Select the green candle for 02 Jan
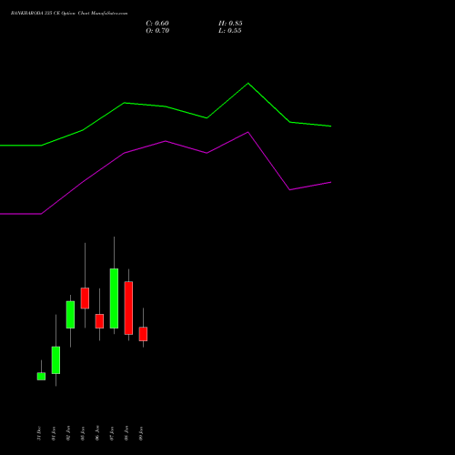 70,315
